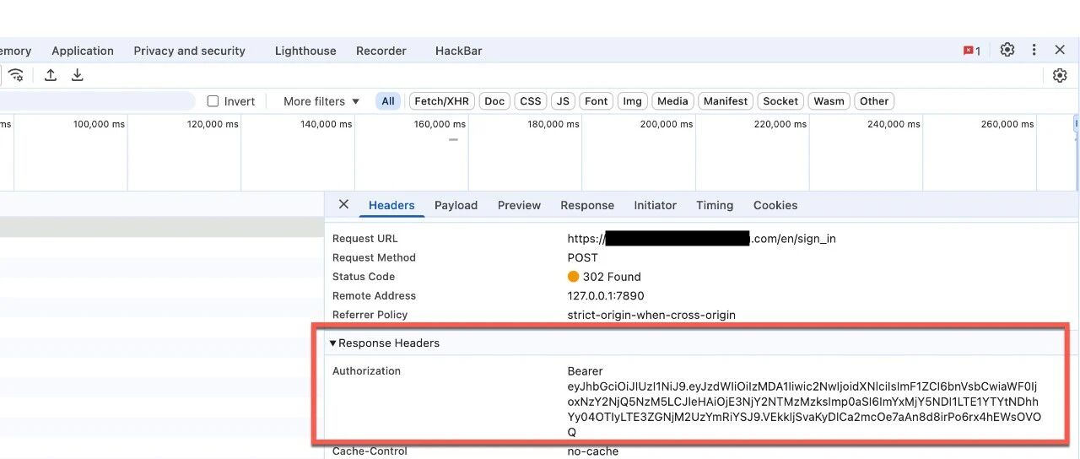1080x459 pixels.
Task: Click the no-cache header value
Action: tap(592, 451)
